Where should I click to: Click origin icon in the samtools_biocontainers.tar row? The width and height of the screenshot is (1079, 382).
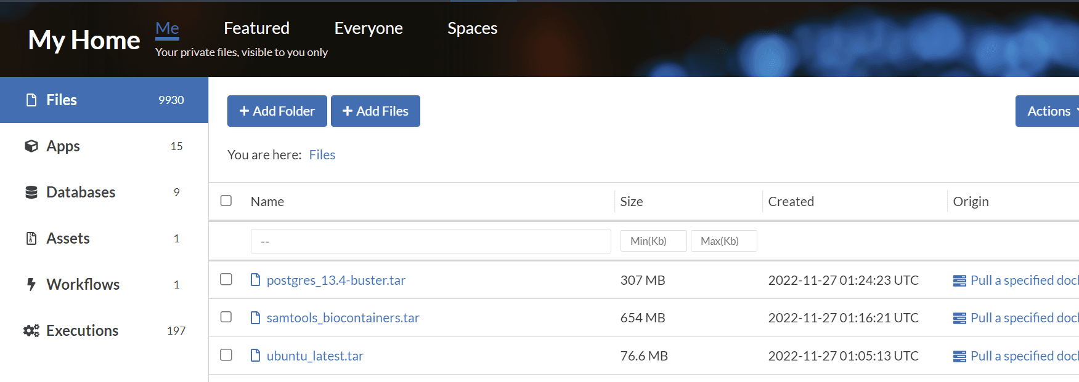[x=959, y=318]
